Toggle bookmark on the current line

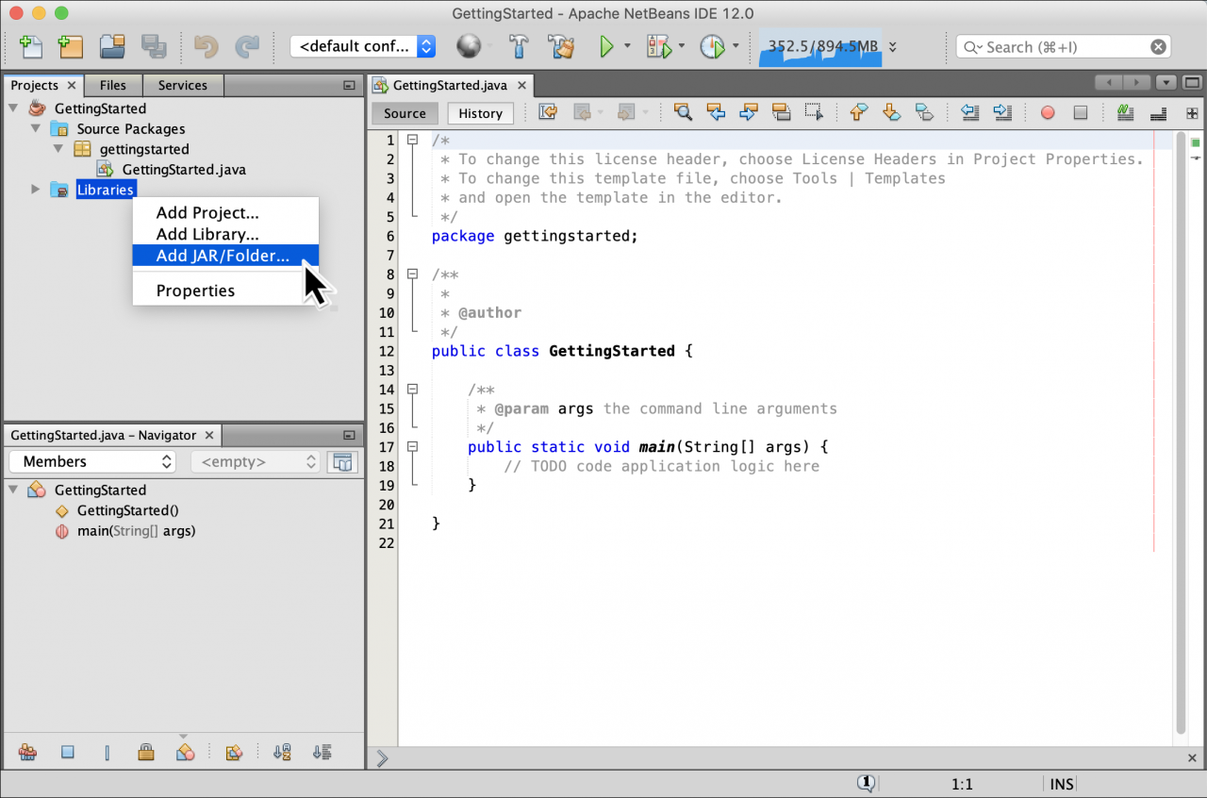pyautogui.click(x=925, y=112)
